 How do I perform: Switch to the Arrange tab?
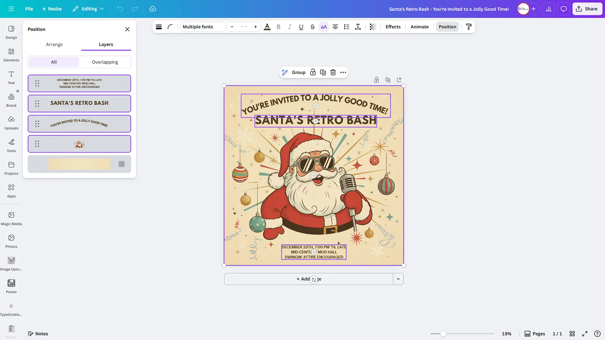[54, 45]
